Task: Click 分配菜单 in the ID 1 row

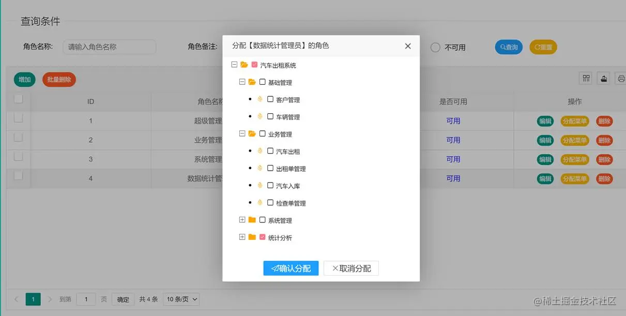Action: pyautogui.click(x=575, y=121)
